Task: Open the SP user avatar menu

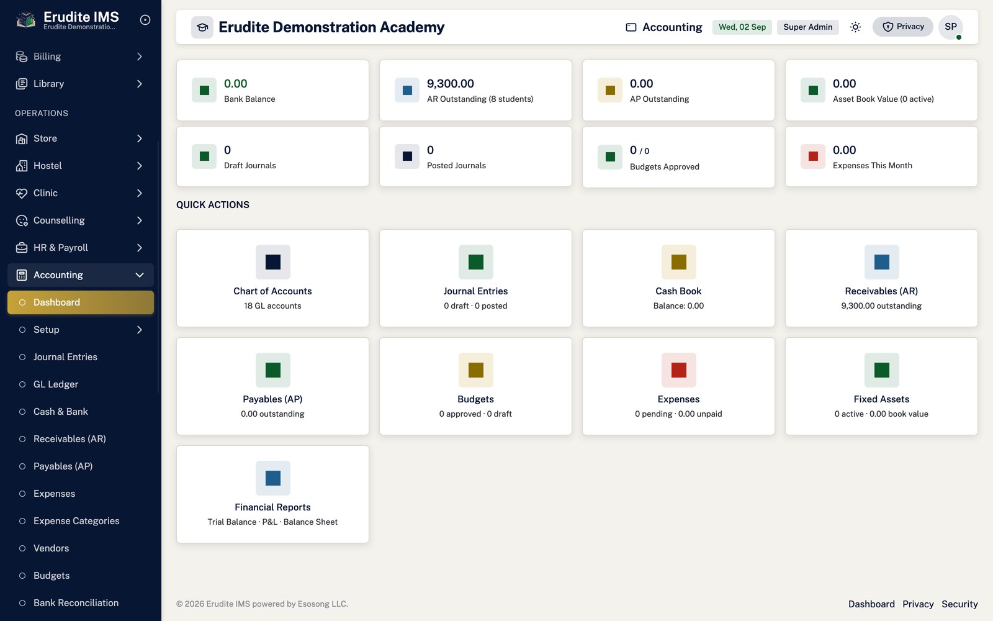Action: pyautogui.click(x=951, y=27)
